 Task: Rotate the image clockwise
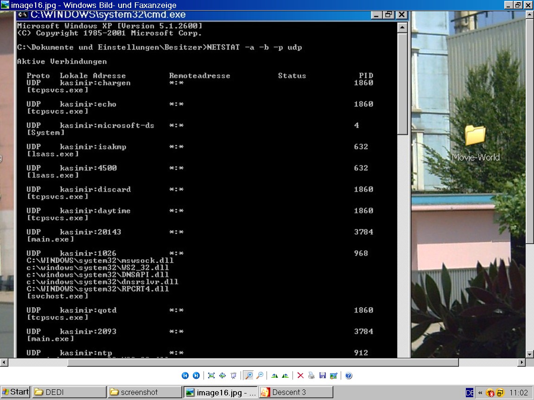click(274, 375)
